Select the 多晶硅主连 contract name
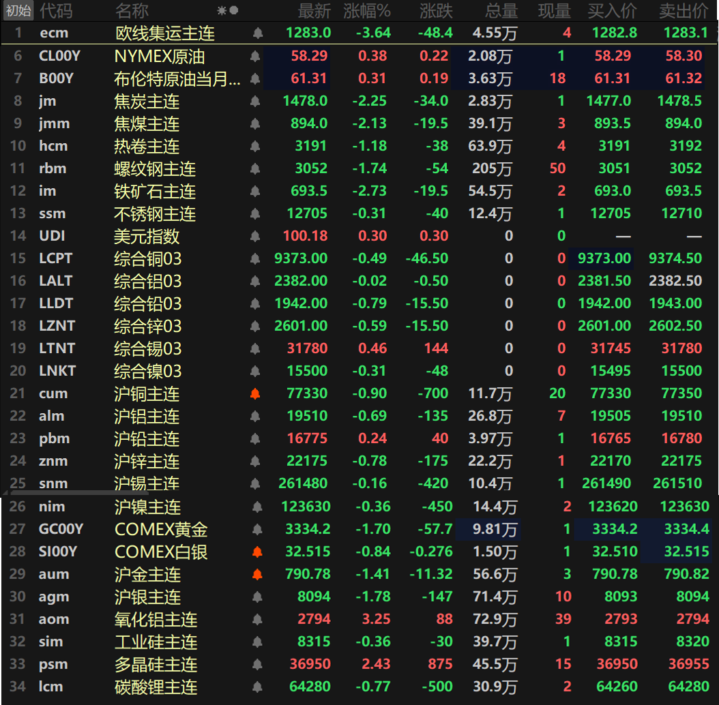Screen dimensions: 719x705 156,664
